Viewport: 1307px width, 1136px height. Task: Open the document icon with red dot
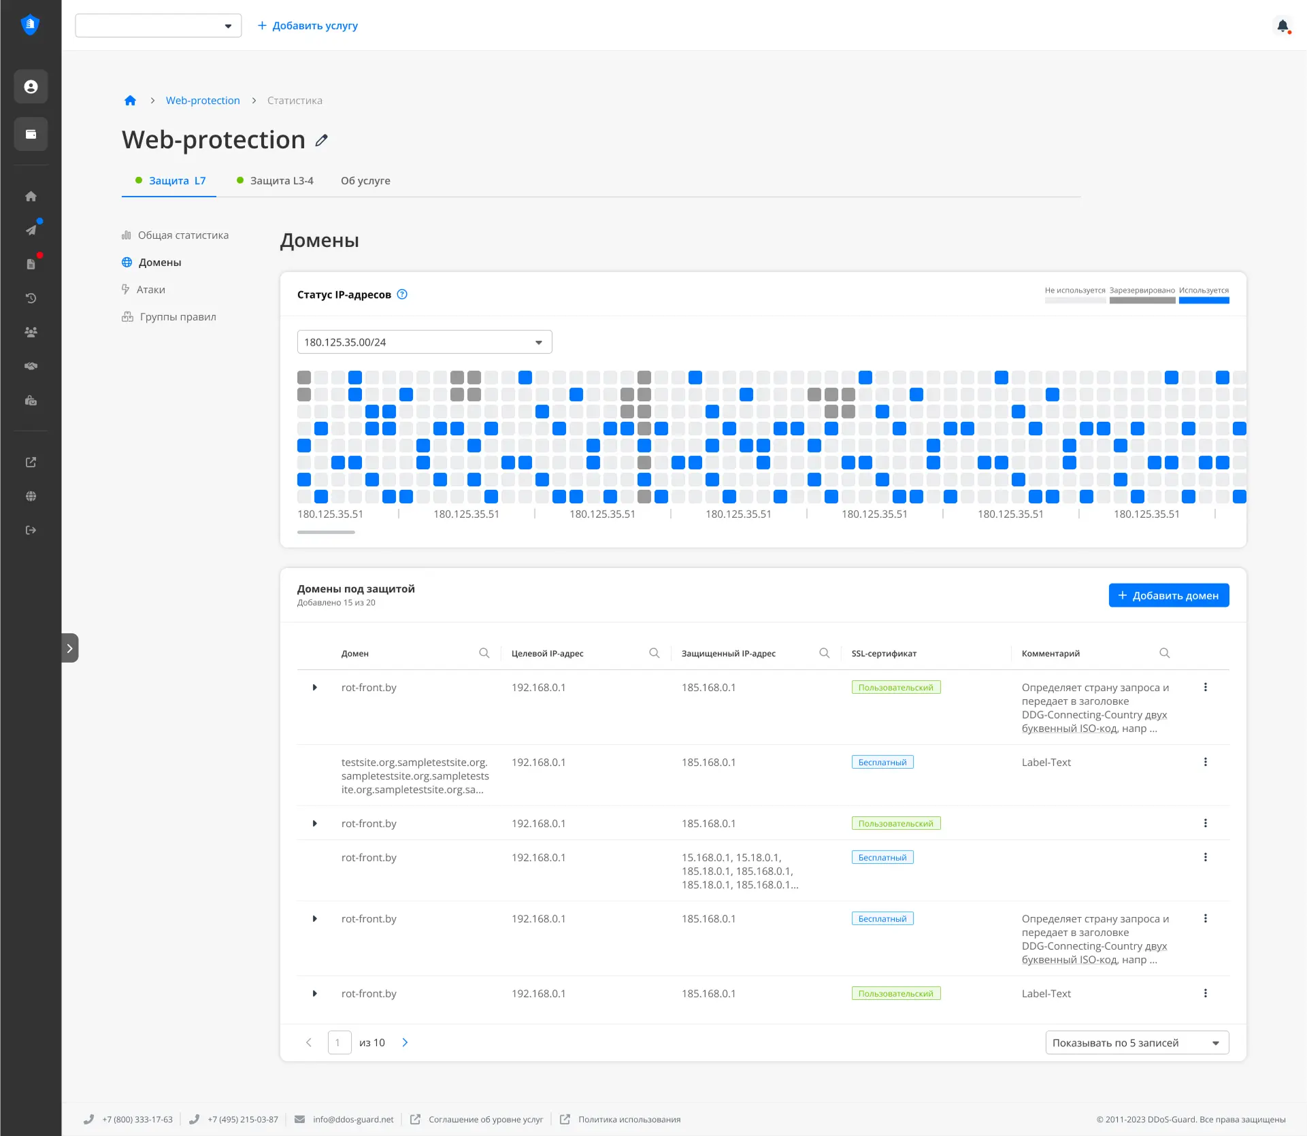tap(31, 264)
